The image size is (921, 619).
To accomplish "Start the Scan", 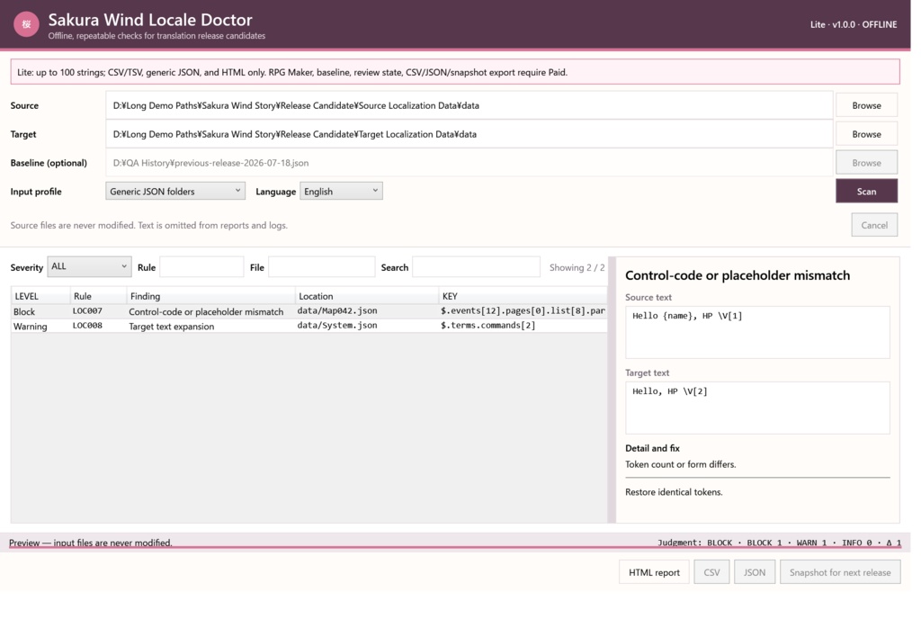I will click(x=866, y=192).
